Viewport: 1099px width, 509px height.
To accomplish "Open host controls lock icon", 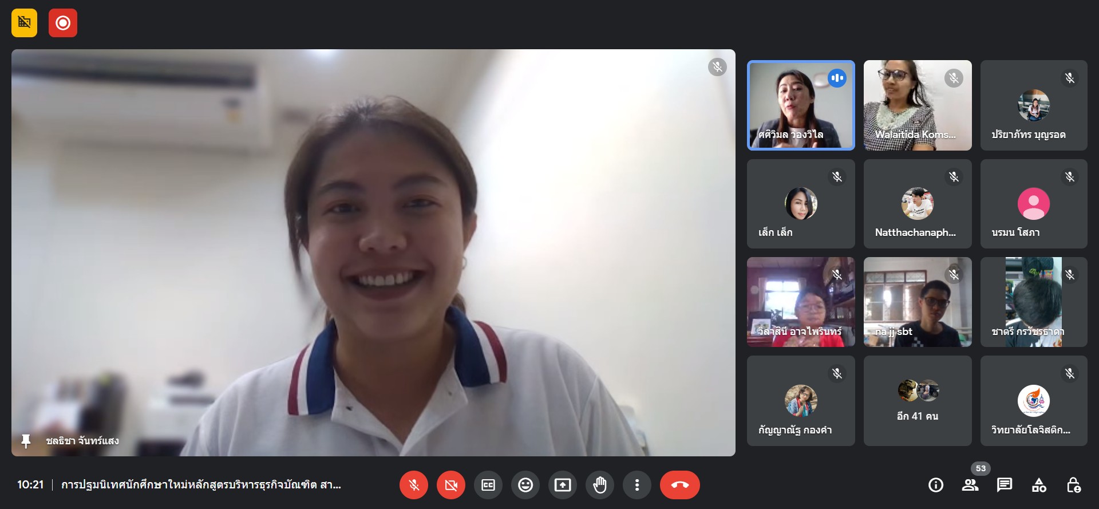I will [1074, 485].
